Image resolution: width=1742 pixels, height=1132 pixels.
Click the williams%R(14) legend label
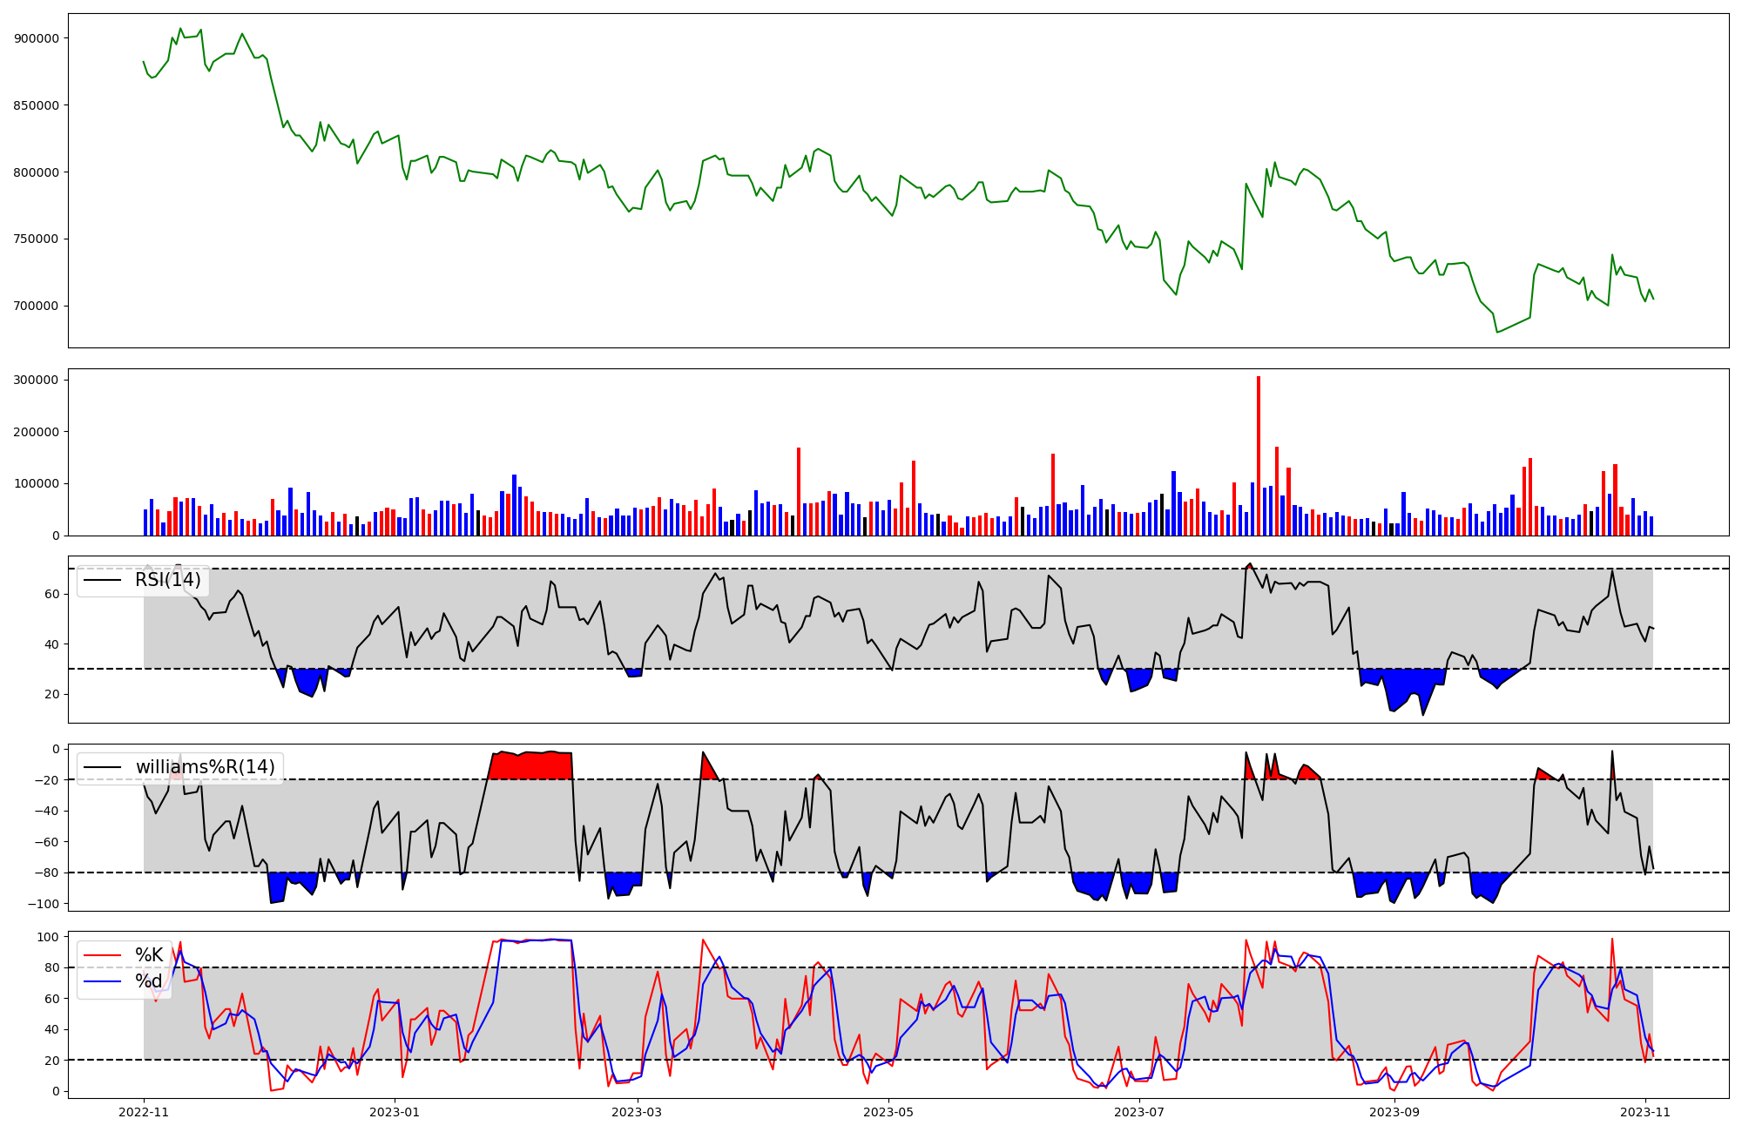205,767
